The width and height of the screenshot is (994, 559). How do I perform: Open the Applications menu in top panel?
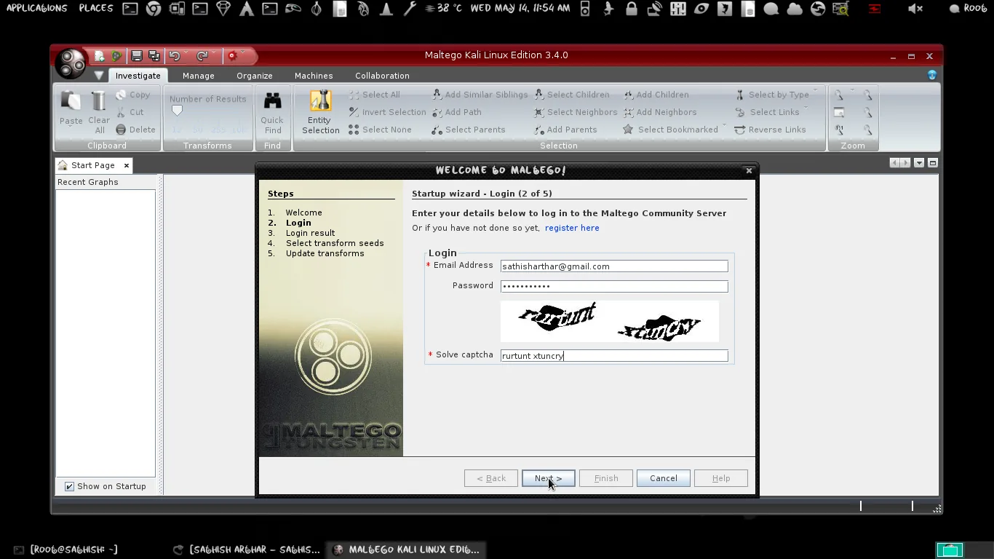[36, 8]
